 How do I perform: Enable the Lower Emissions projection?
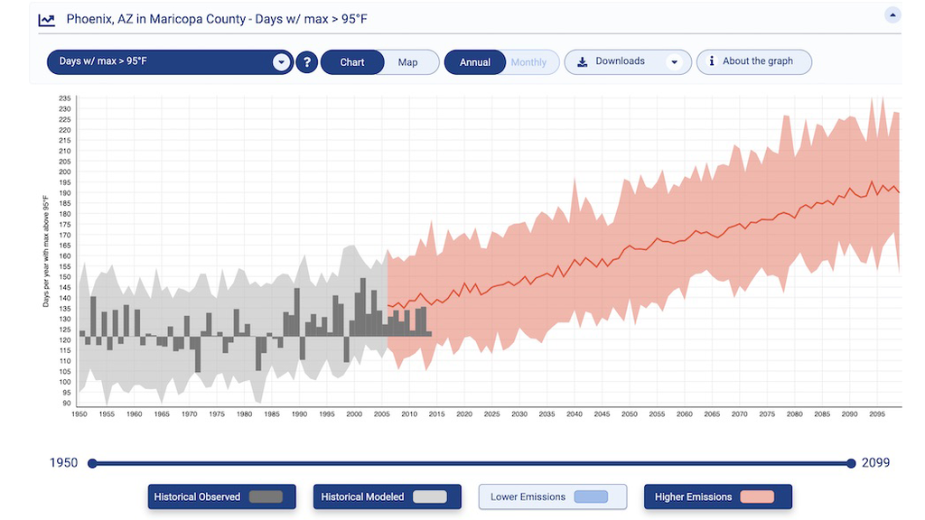point(552,496)
